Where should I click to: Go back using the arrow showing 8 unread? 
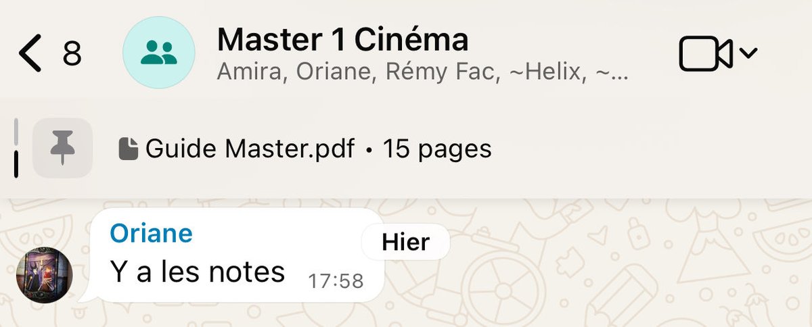(x=31, y=54)
